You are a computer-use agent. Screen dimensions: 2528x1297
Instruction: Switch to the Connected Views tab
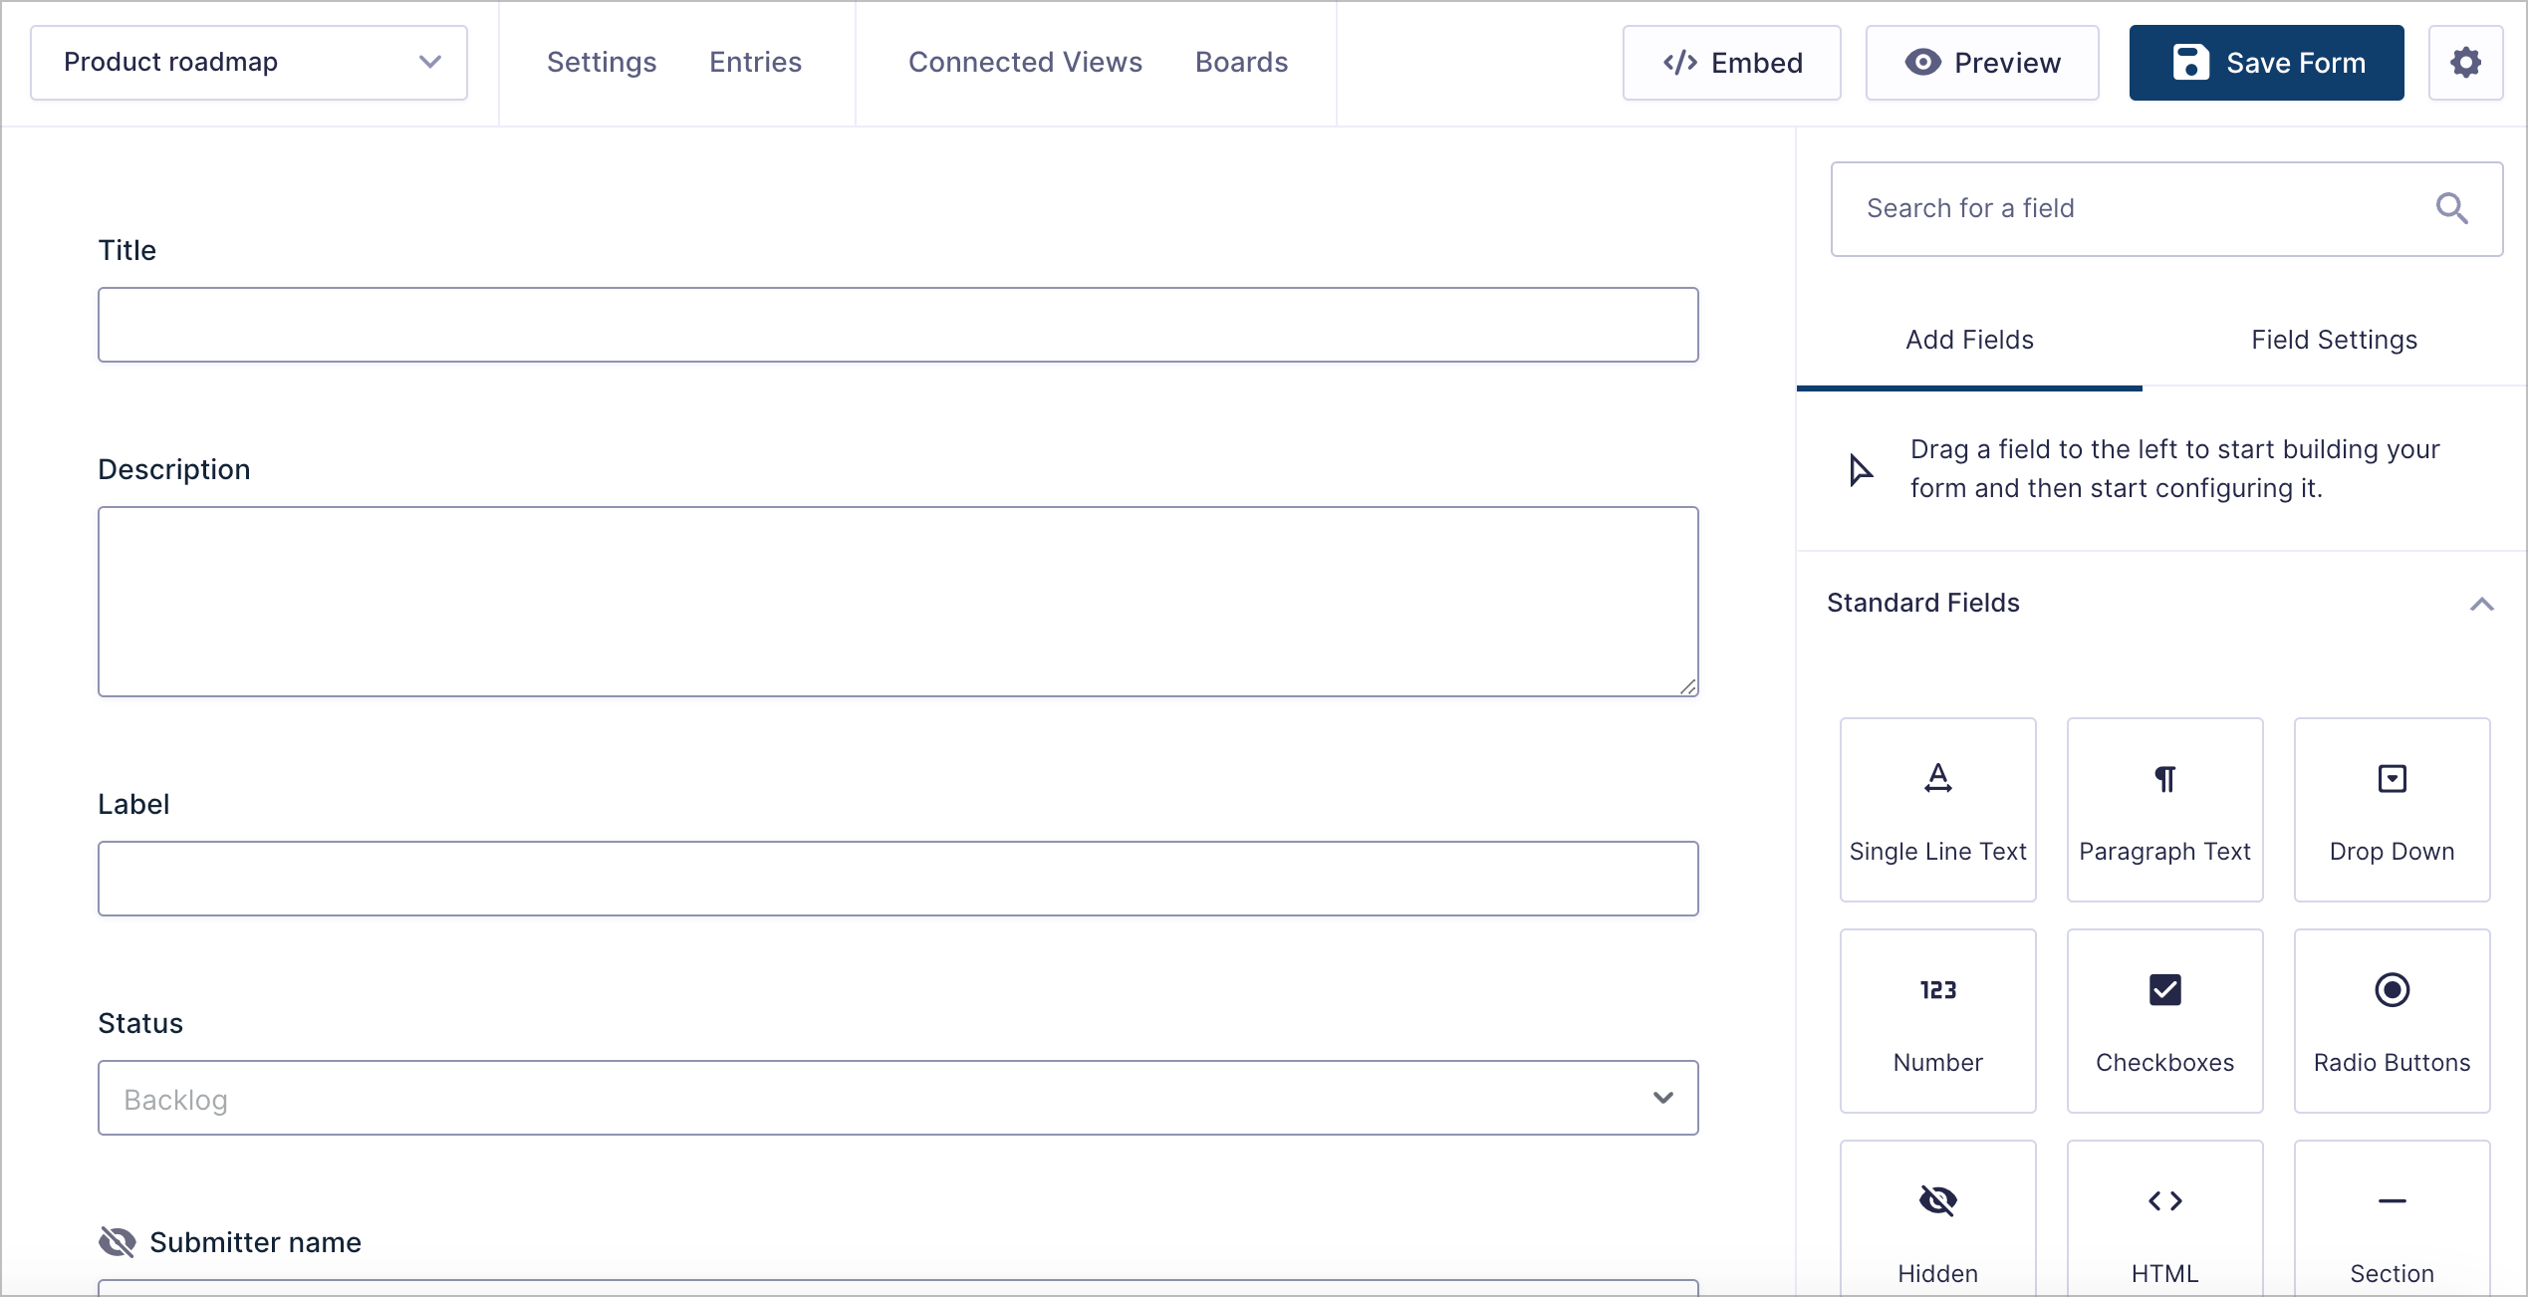click(1025, 62)
